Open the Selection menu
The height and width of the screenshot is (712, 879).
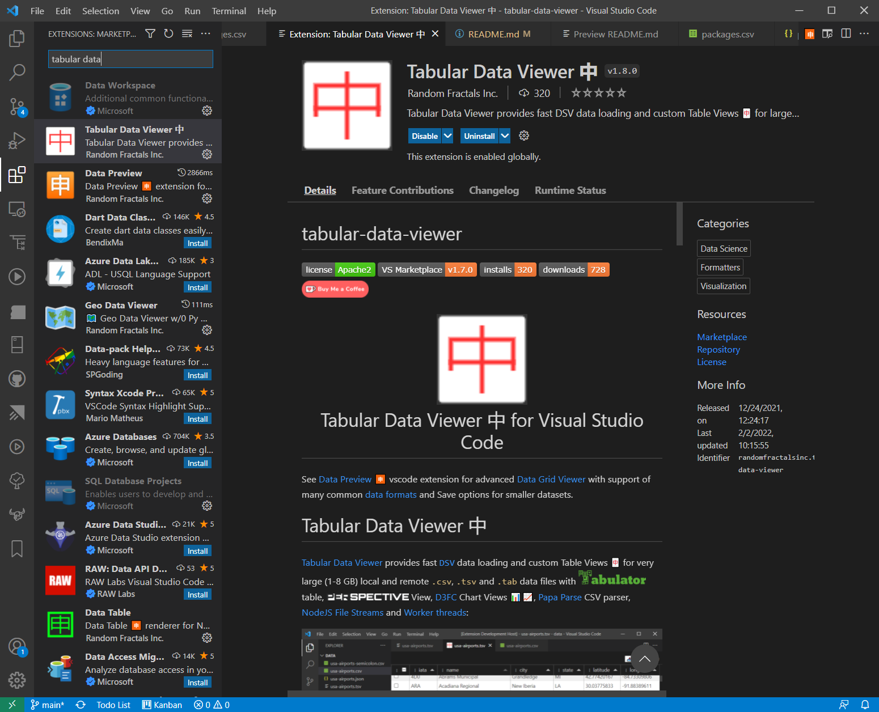tap(100, 11)
